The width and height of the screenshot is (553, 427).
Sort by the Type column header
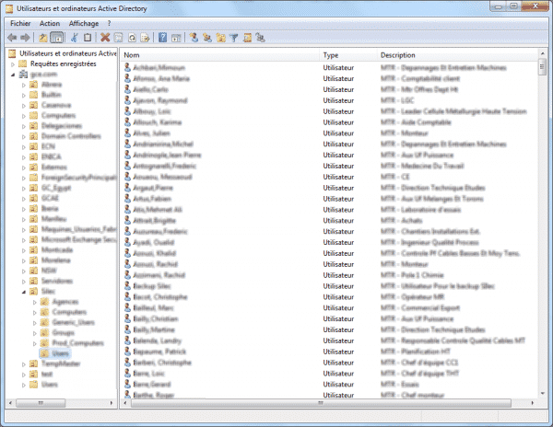pyautogui.click(x=348, y=55)
